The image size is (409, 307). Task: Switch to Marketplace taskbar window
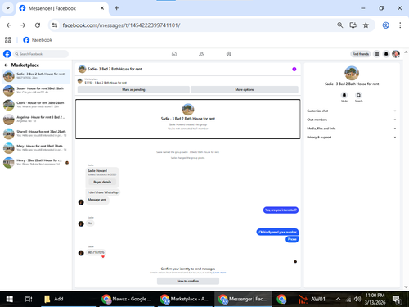point(185,299)
